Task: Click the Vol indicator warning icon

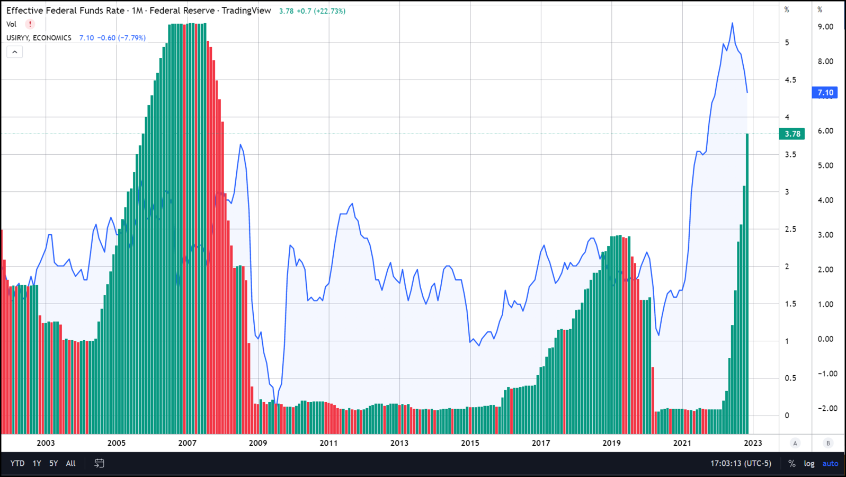Action: (30, 24)
